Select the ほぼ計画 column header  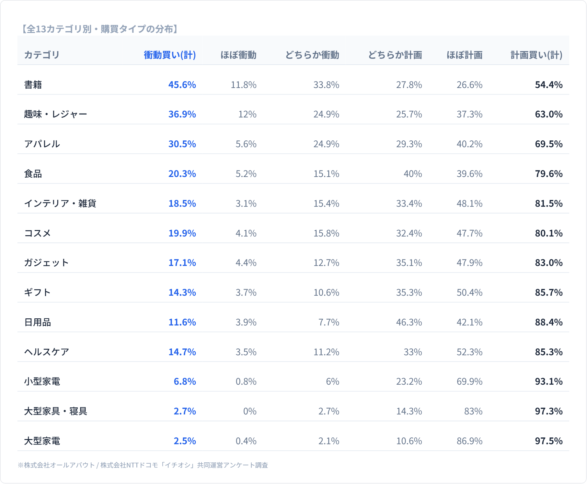(x=464, y=55)
